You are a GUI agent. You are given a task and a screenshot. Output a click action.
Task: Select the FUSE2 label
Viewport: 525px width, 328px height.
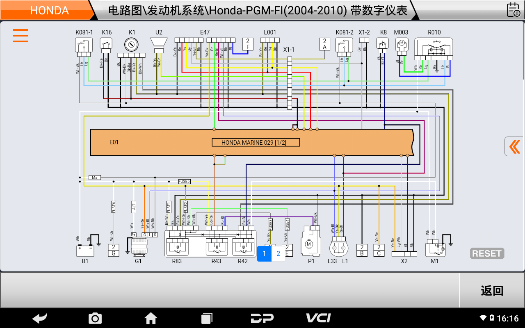185,207
